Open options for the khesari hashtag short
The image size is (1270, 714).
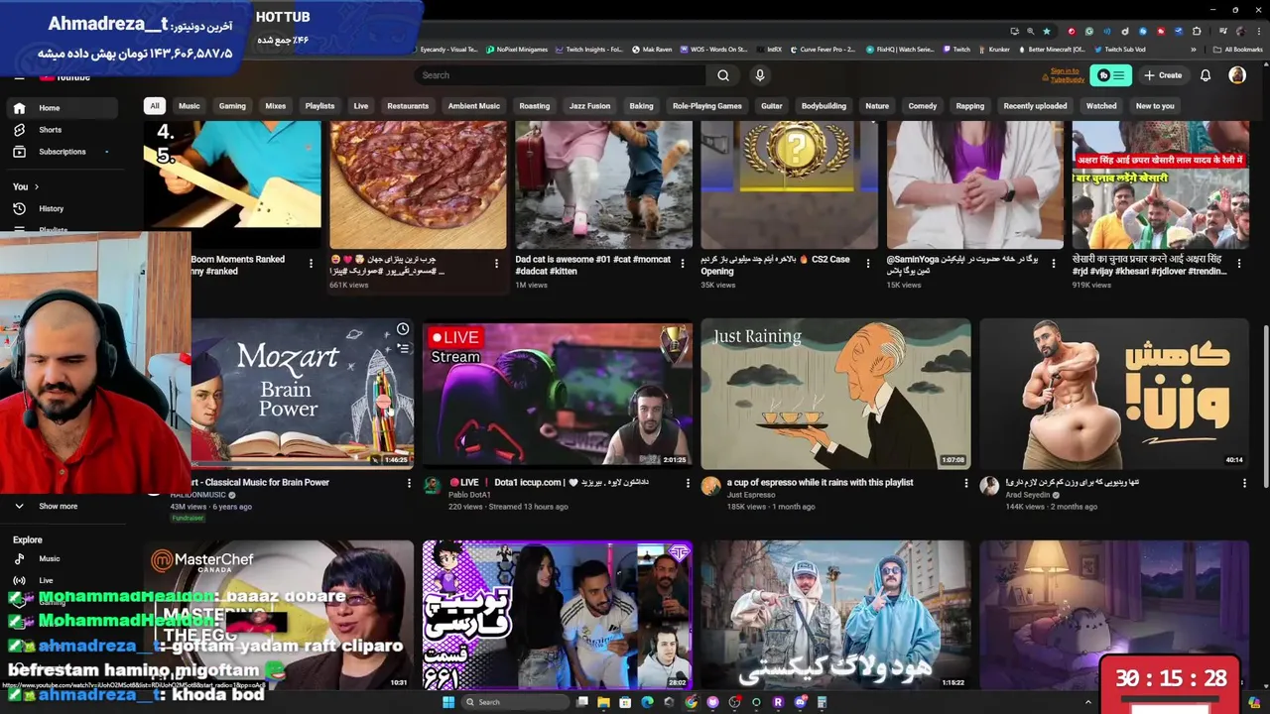(x=1239, y=264)
